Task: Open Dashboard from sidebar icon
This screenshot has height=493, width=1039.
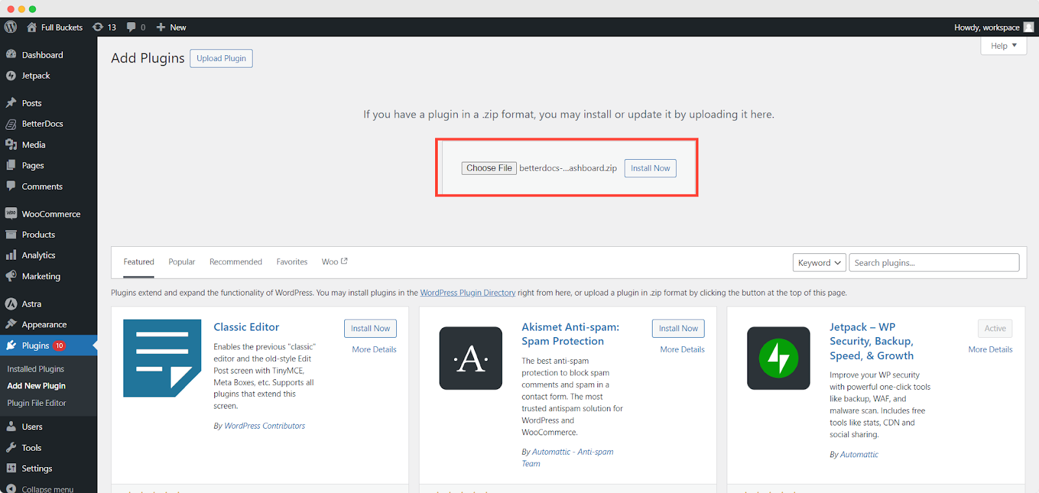Action: coord(11,55)
